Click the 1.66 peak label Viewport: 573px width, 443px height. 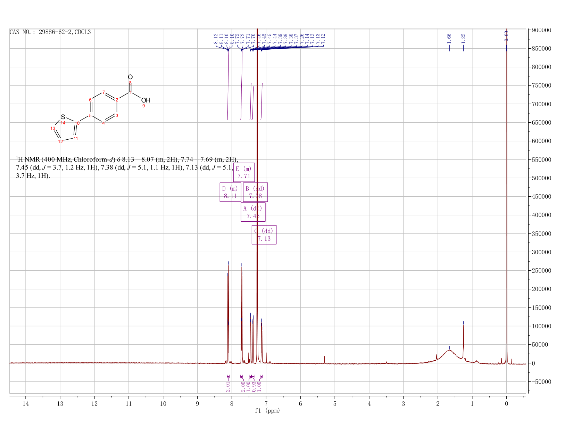point(449,38)
